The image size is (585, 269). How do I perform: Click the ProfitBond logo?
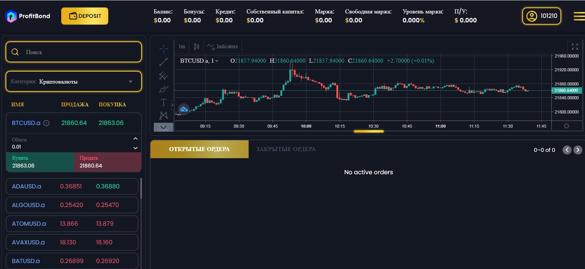28,16
